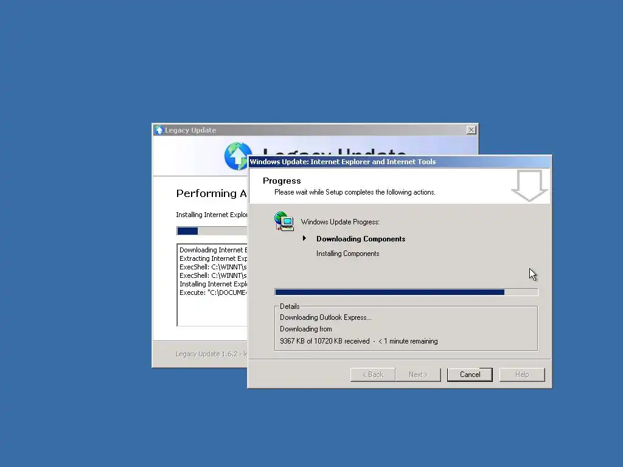Select the 'Downloading Components' step text

361,238
